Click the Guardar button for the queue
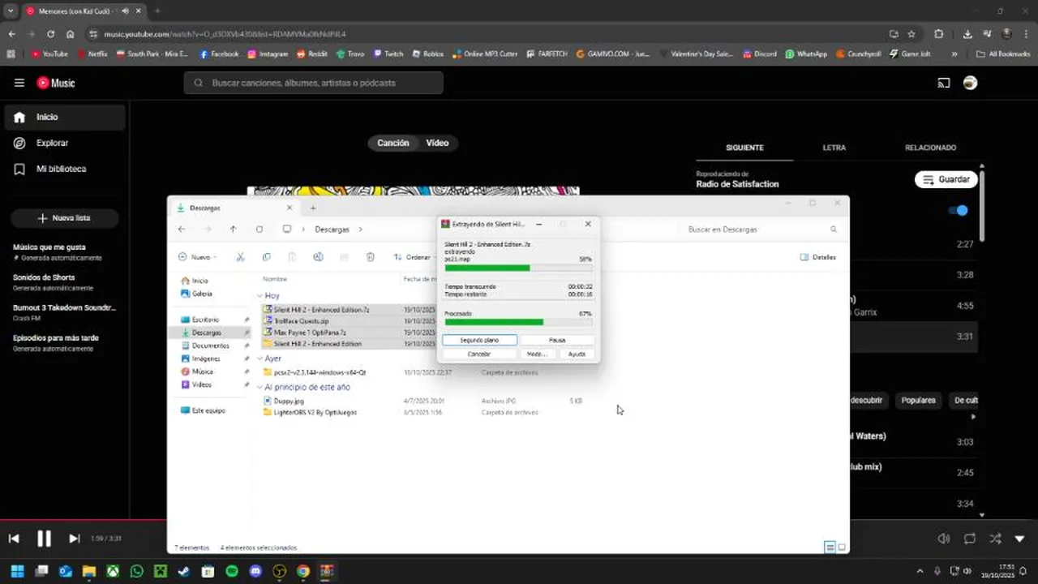 click(x=946, y=179)
